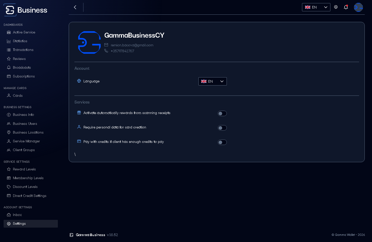The width and height of the screenshot is (372, 242).
Task: Click the Subscriptions card icon
Action: [9, 76]
